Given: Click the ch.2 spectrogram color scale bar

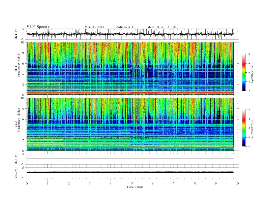Looking at the screenshot, I should [x=244, y=128].
